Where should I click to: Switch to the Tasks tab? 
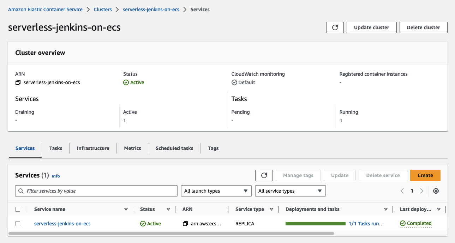point(55,148)
